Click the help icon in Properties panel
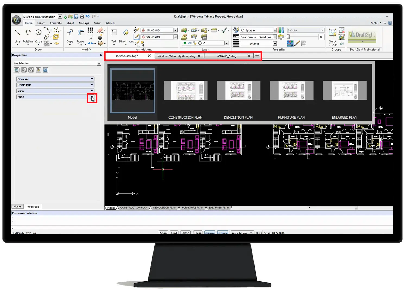 [46, 70]
